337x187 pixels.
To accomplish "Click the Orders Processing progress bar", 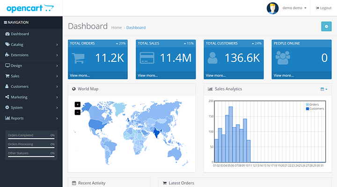I will click(x=31, y=148).
